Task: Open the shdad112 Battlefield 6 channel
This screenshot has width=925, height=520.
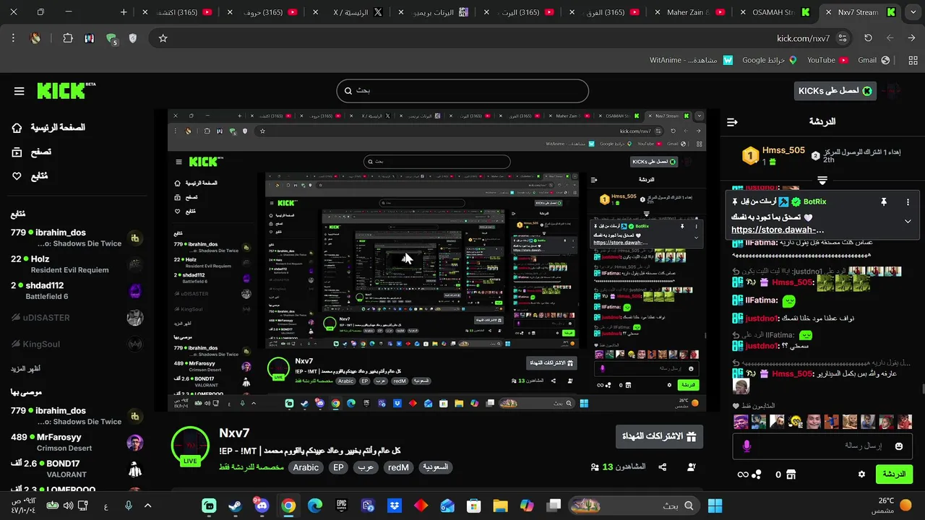Action: click(x=76, y=291)
